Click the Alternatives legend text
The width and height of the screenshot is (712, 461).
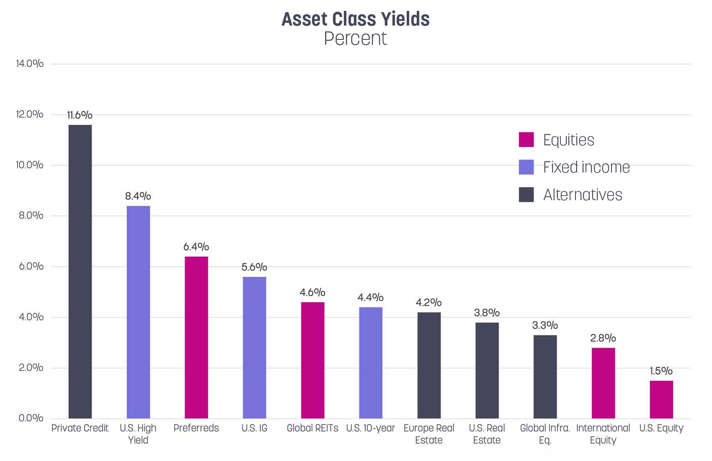point(583,195)
